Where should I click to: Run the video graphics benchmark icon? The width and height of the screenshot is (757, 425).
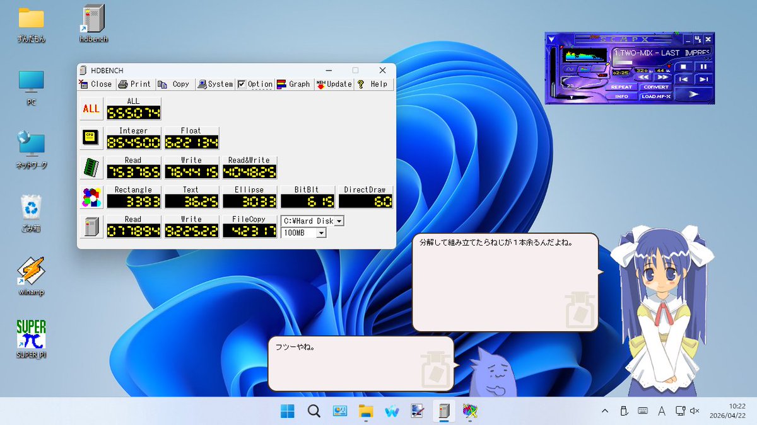point(91,197)
